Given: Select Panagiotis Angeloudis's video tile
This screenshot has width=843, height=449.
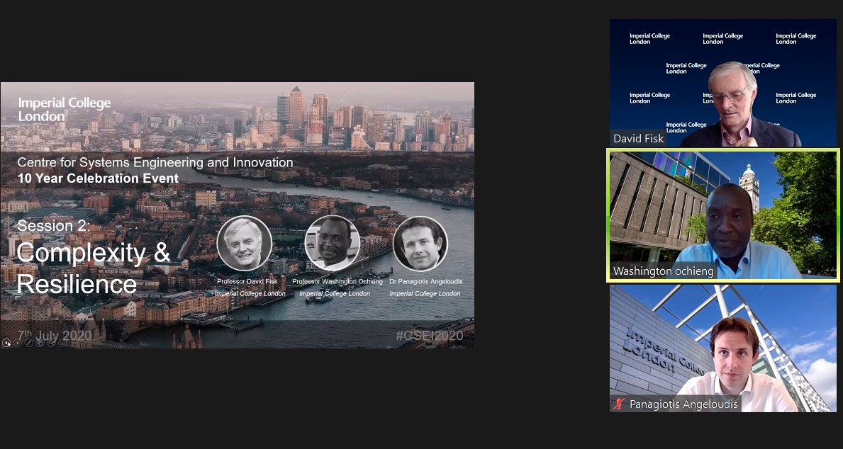Looking at the screenshot, I should [x=723, y=348].
